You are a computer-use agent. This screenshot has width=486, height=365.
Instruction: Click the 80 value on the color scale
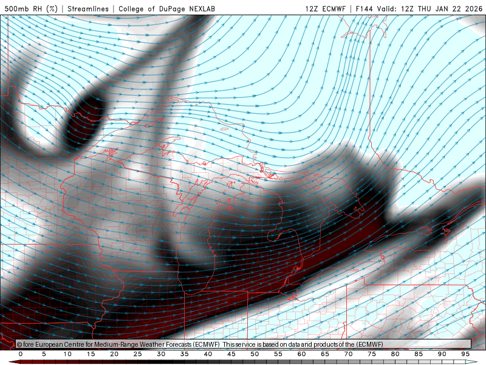[x=395, y=354]
